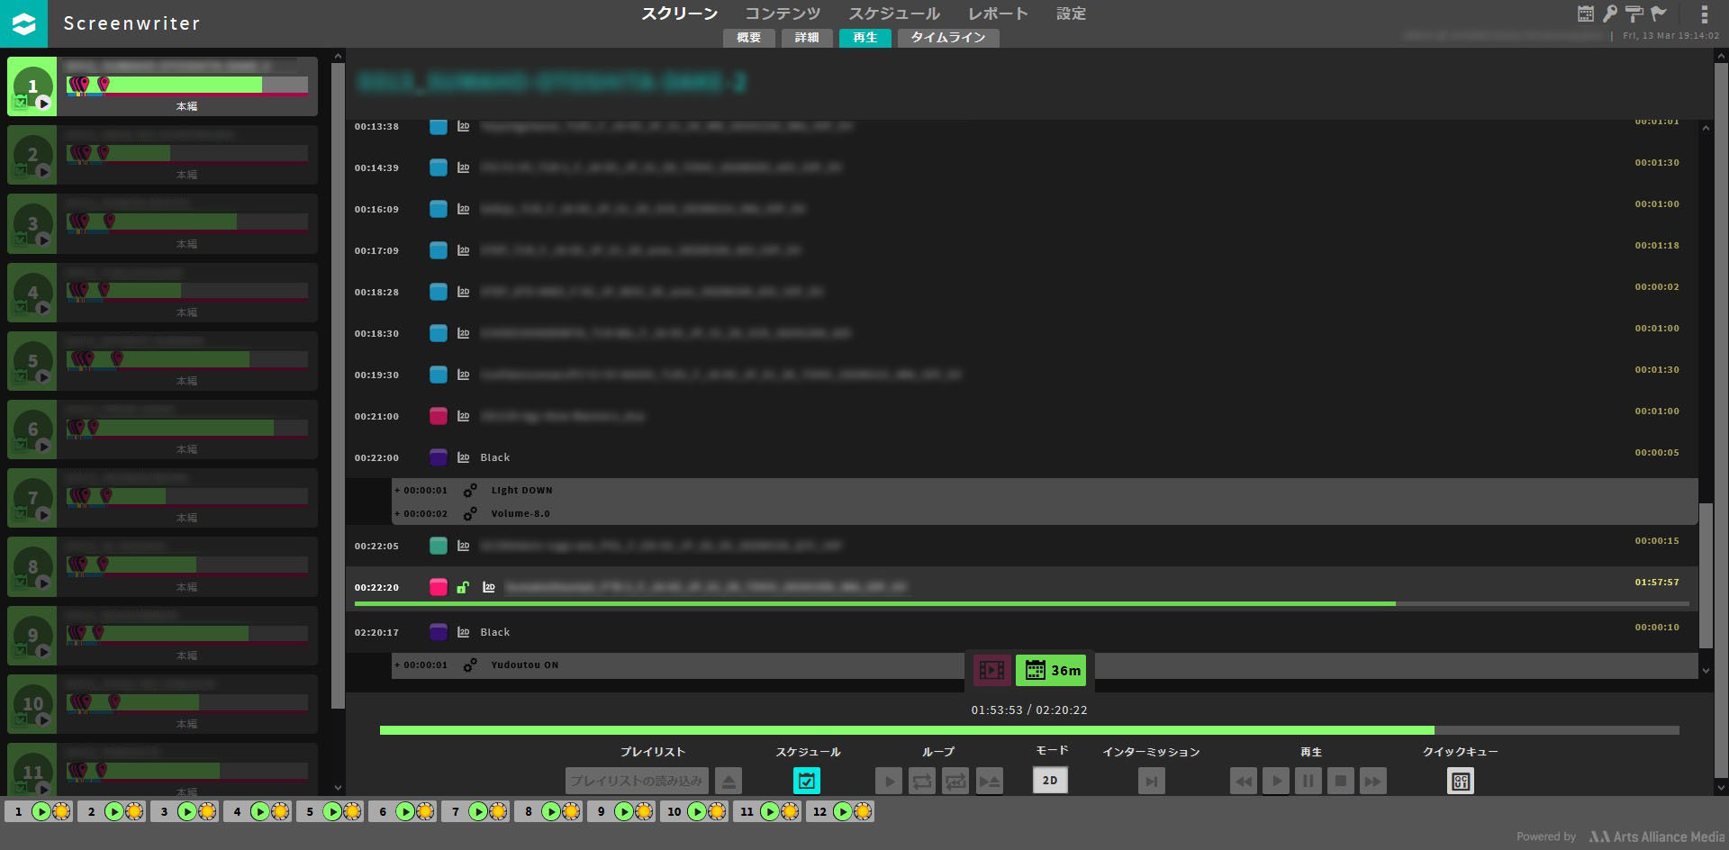Click the loop play button

coord(889,781)
